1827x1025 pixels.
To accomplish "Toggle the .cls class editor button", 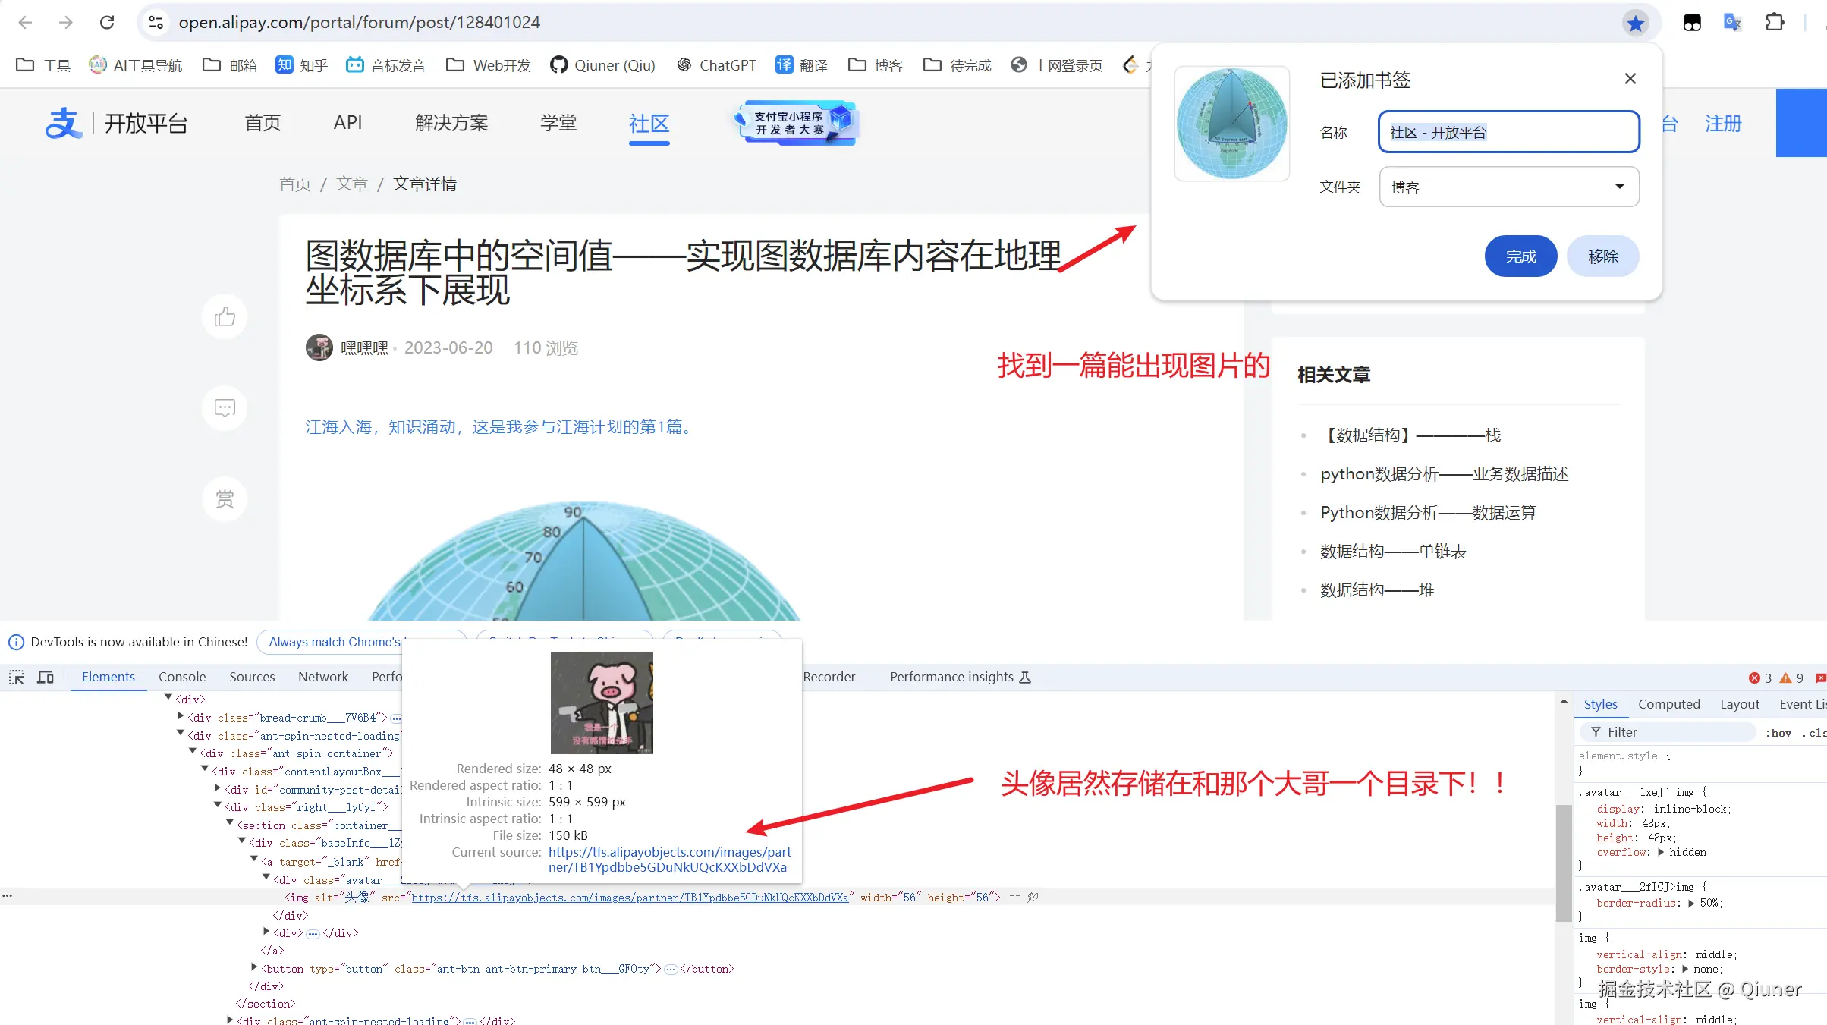I will [1813, 732].
